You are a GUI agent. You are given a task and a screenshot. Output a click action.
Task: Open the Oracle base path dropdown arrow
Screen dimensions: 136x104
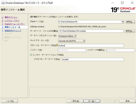(123, 22)
